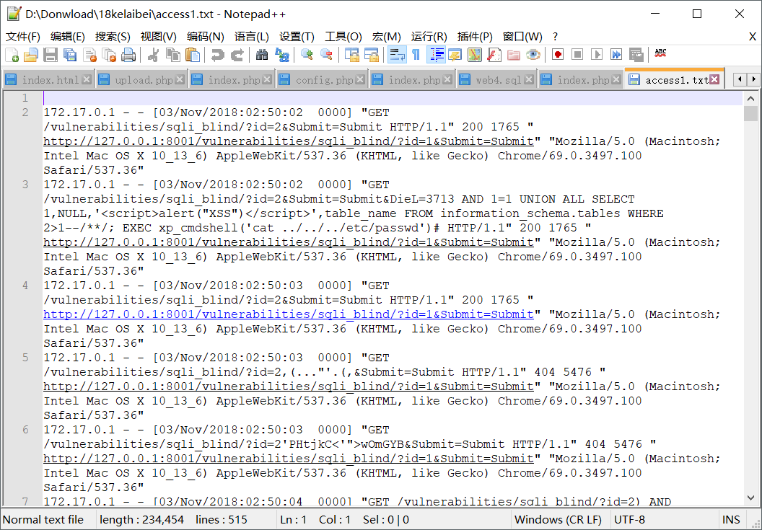Open the 窗口(W) menu
762x530 pixels.
tap(522, 37)
